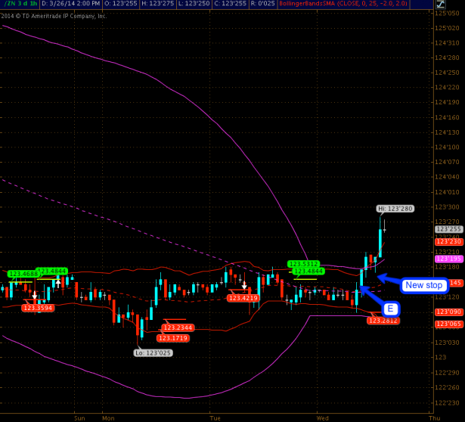Click the red 123.4219 price label
Viewport: 465px width, 422px height.
243,298
